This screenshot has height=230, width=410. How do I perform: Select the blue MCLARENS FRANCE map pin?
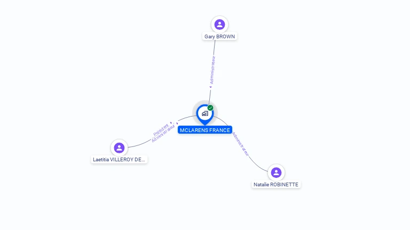tap(205, 115)
